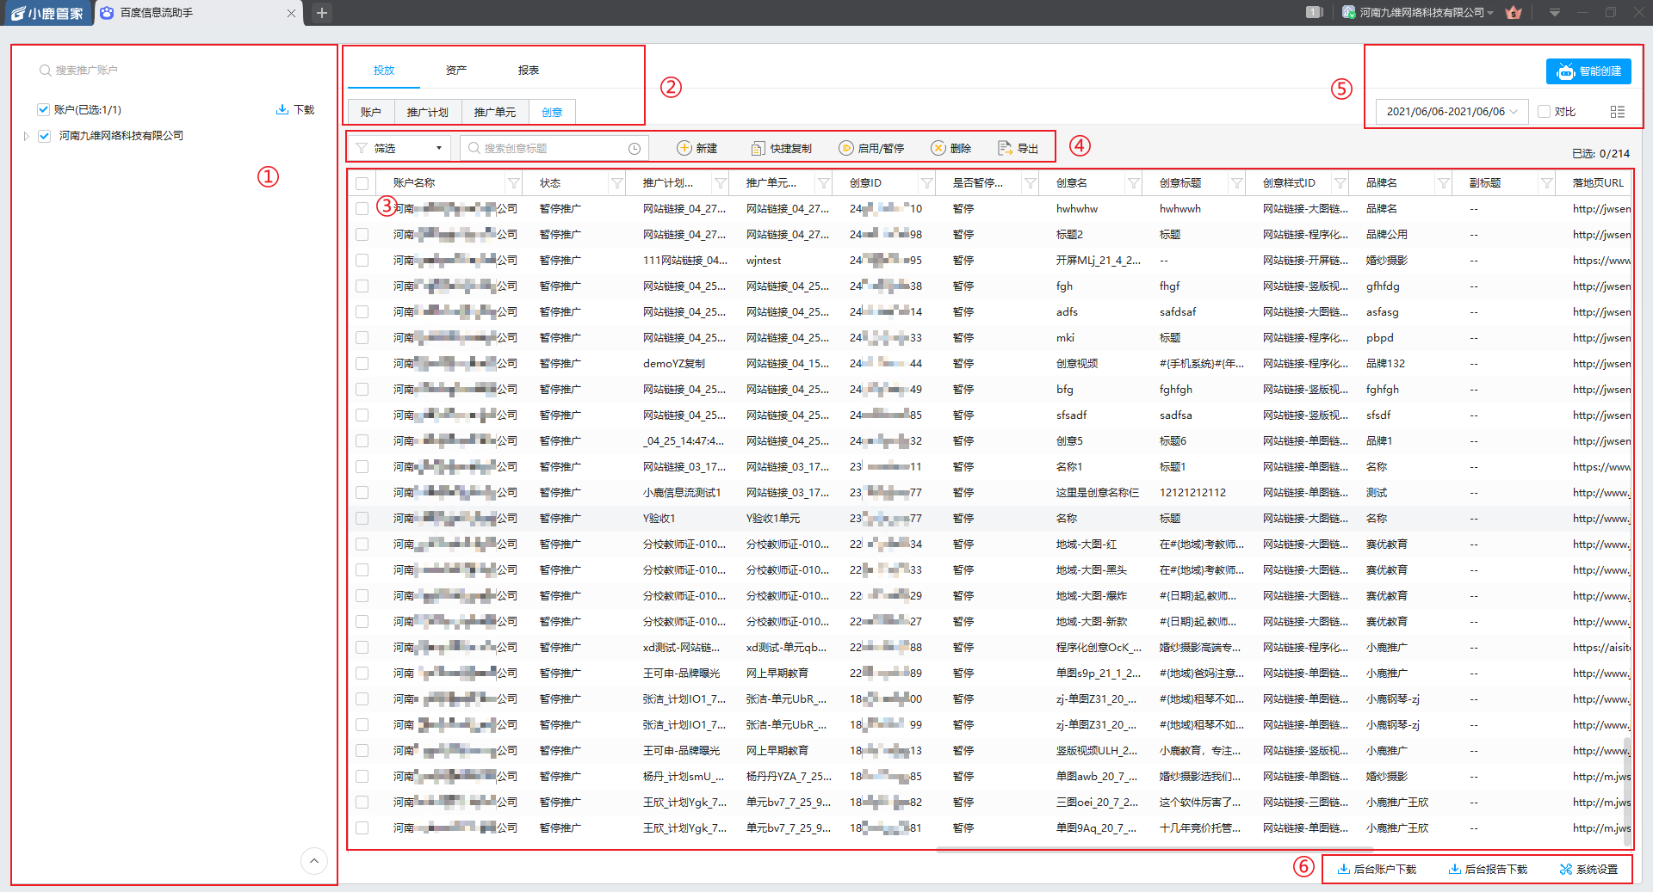Click the filter icon on 创意标题 column
This screenshot has height=892, width=1653.
tap(1237, 182)
